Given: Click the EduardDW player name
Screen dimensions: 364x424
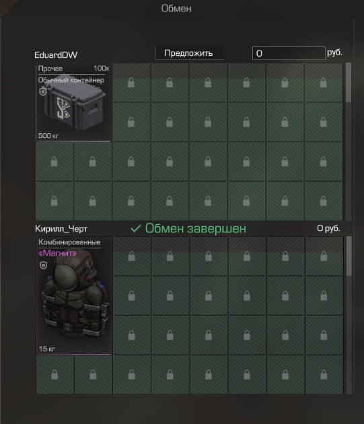Looking at the screenshot, I should (56, 55).
